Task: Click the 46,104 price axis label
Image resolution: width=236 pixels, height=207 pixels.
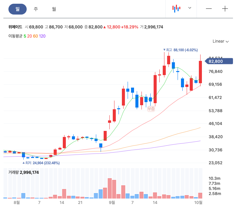Action: (x=215, y=124)
